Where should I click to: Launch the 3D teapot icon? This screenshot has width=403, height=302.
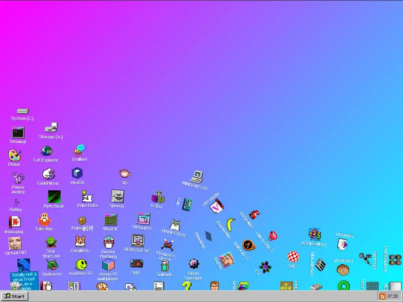pyautogui.click(x=125, y=173)
